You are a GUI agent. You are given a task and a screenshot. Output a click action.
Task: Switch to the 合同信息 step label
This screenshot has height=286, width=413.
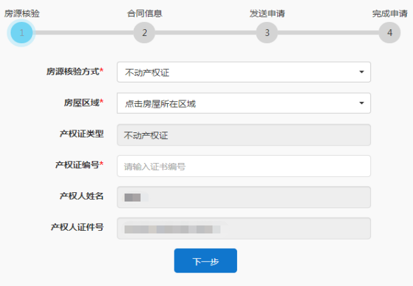(145, 13)
